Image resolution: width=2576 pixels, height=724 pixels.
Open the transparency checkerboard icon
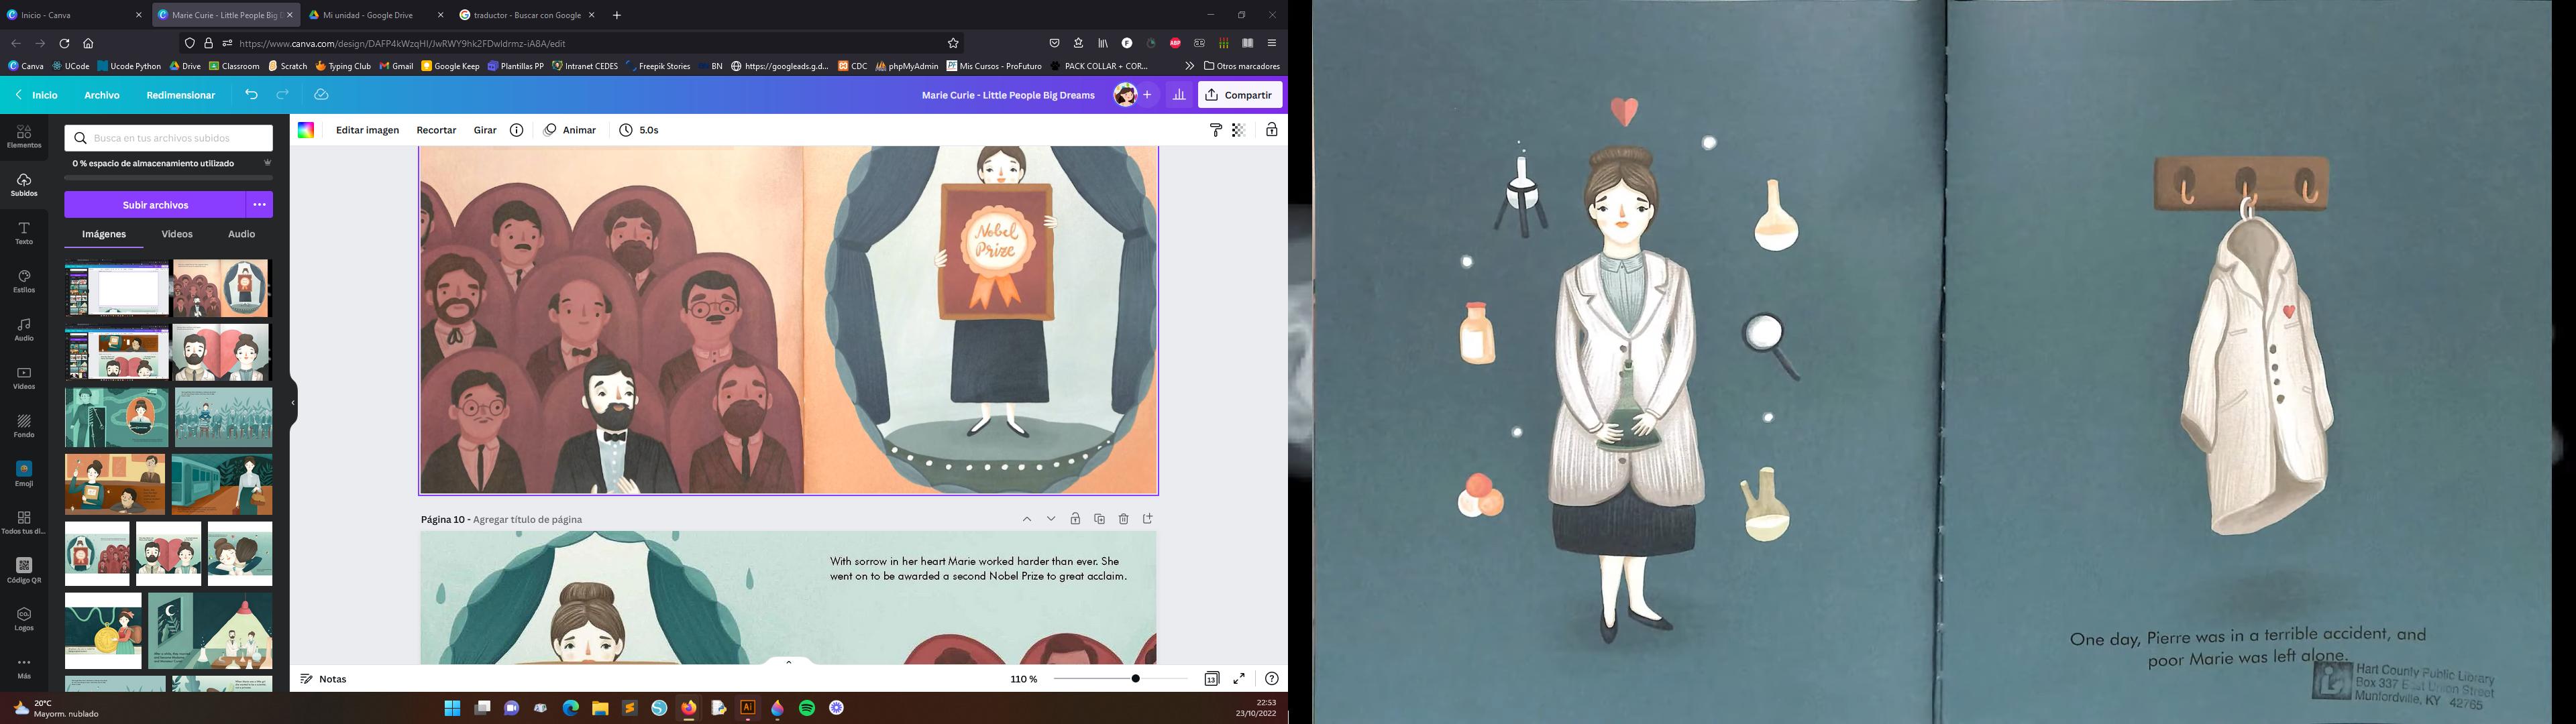[1238, 130]
